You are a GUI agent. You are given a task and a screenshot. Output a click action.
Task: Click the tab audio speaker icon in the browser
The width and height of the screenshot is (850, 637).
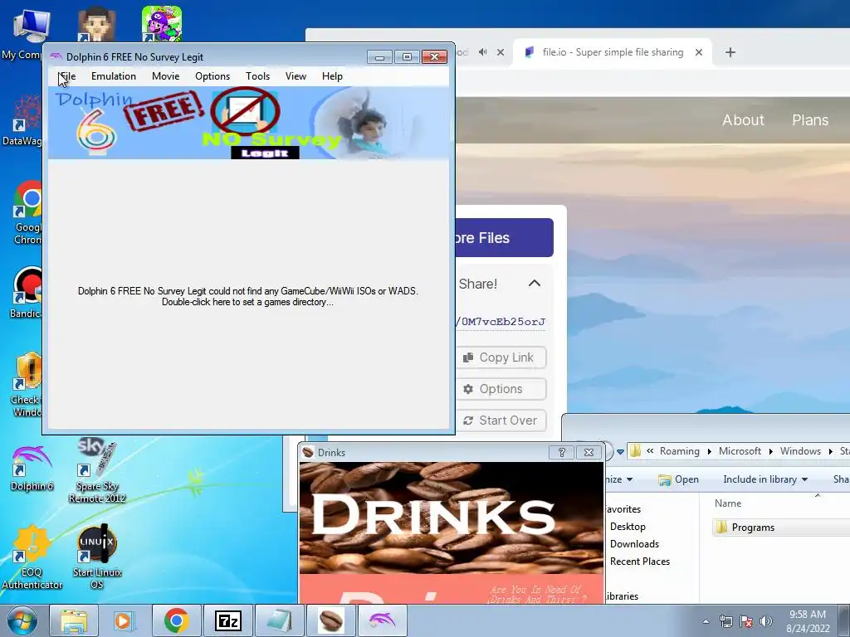483,52
